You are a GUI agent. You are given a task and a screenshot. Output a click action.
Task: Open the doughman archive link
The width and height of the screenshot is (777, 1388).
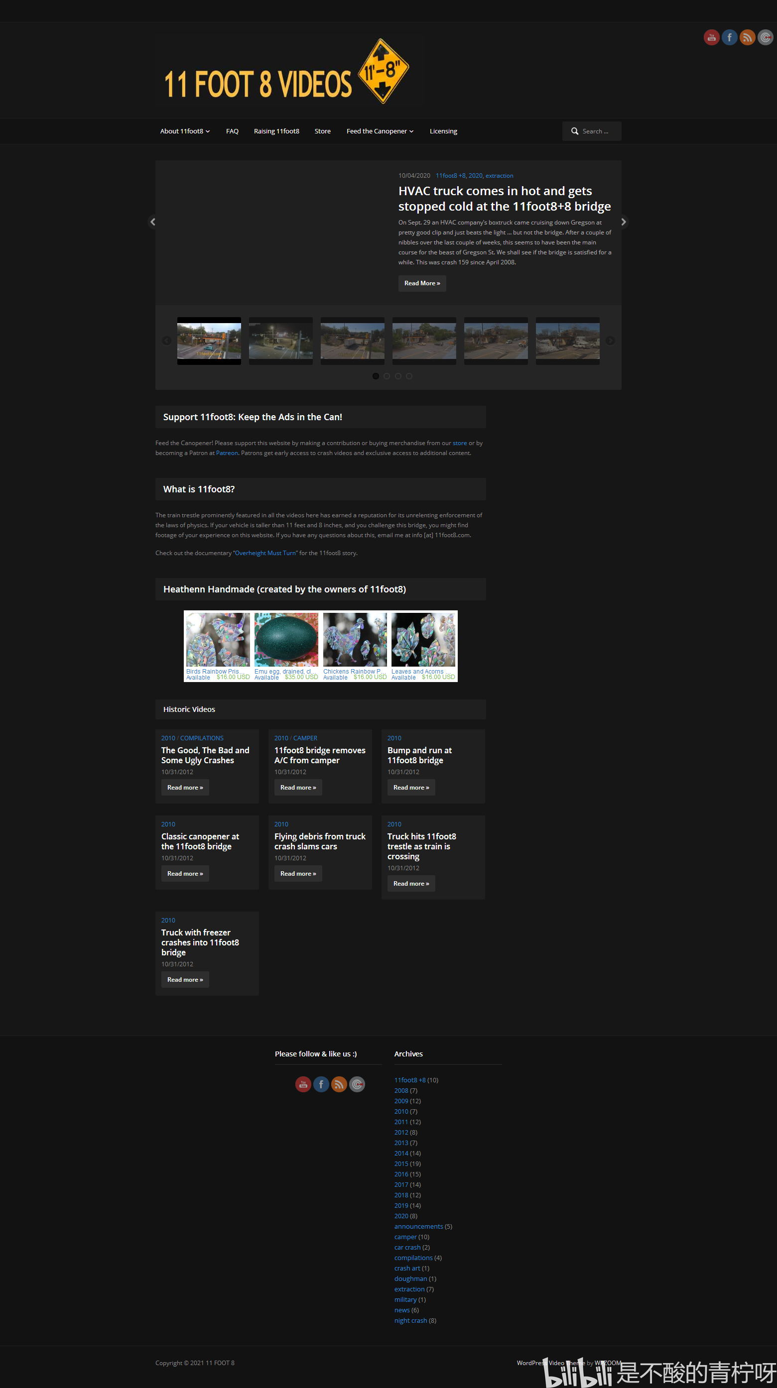[410, 1278]
